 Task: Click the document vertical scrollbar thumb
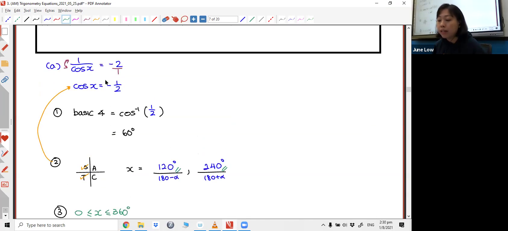point(409,89)
